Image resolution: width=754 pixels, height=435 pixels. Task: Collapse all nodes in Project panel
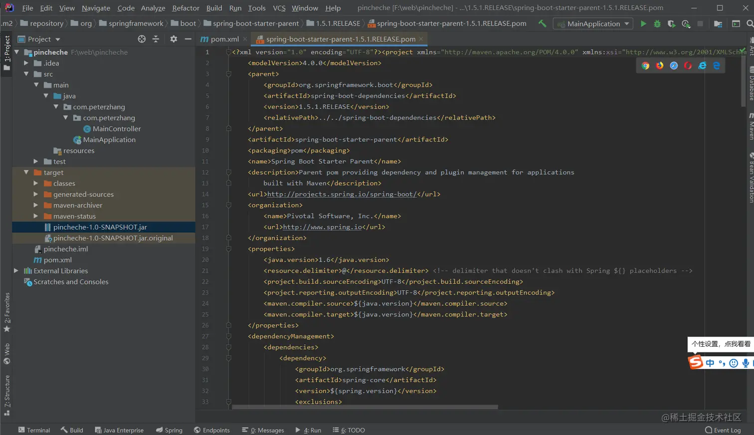[x=156, y=39]
